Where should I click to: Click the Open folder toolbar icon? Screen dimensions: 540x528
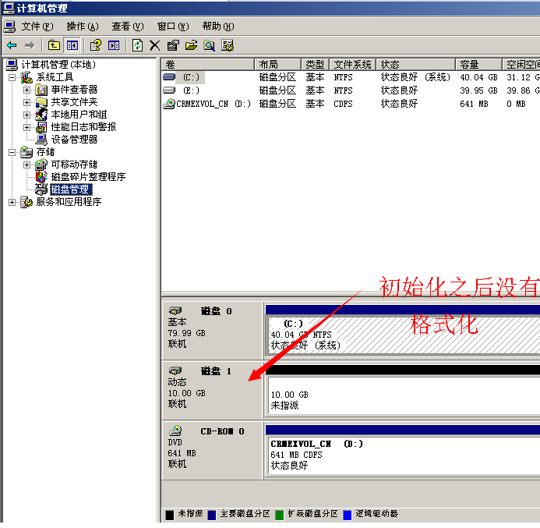(x=191, y=45)
